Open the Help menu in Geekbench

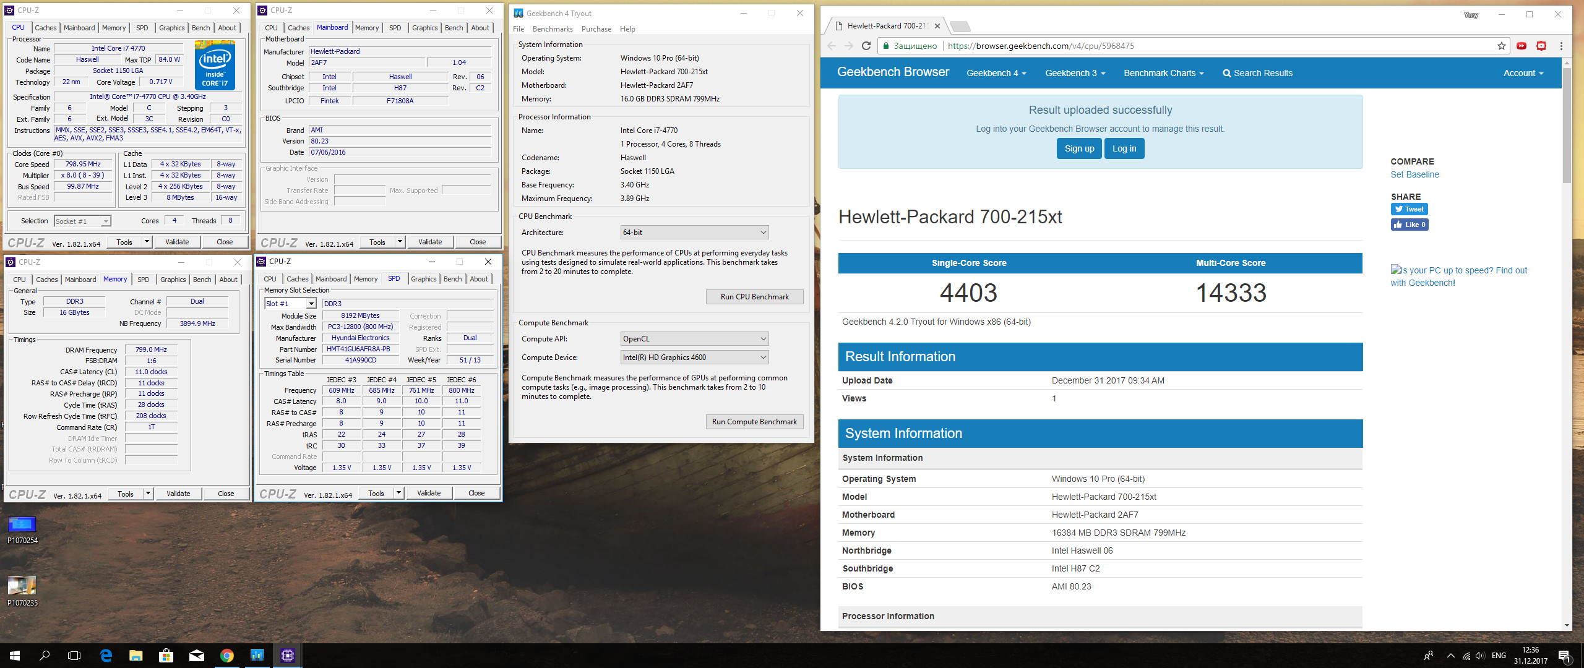(x=627, y=29)
